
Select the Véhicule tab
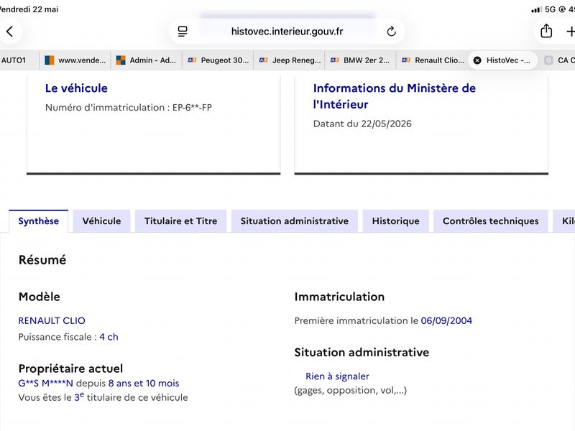click(x=101, y=221)
